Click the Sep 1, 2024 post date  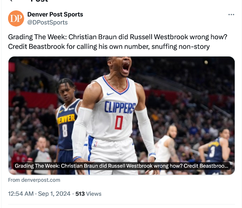[54, 194]
